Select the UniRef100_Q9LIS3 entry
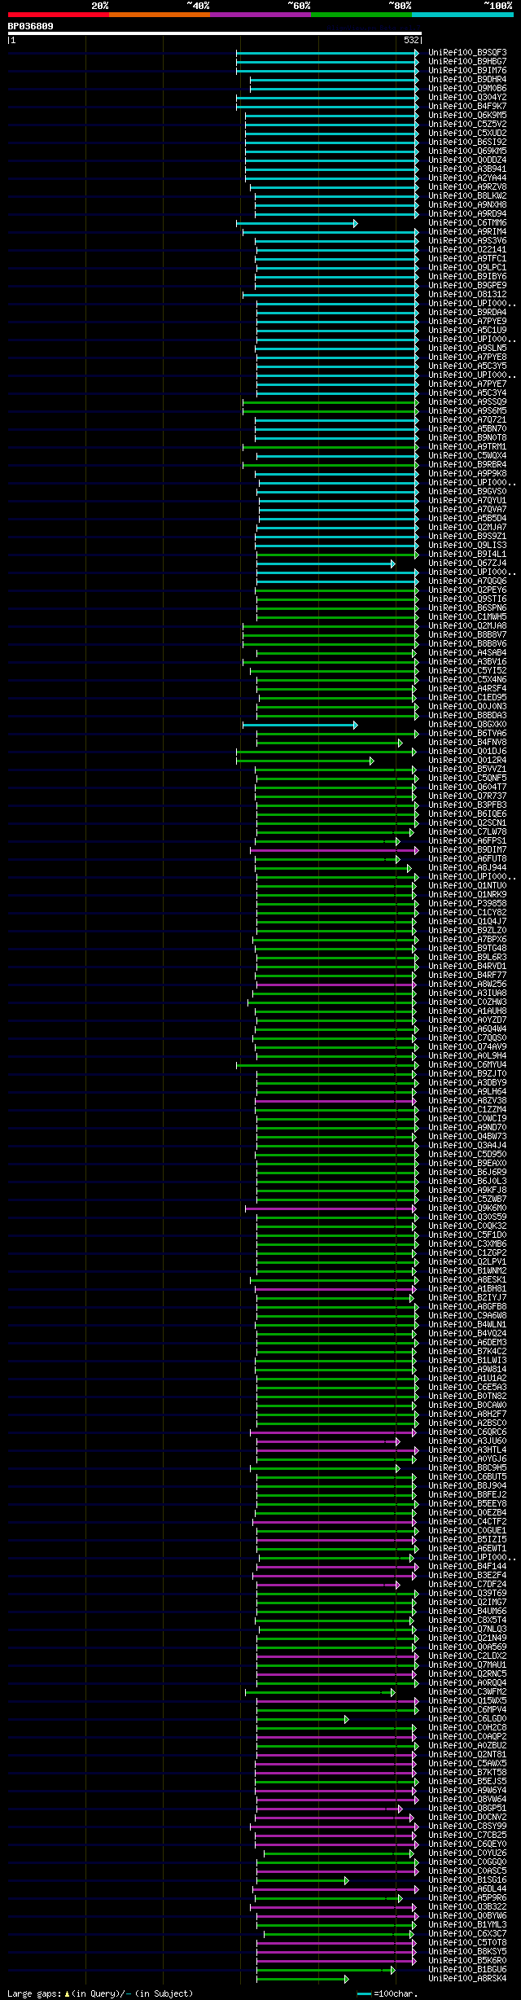The width and height of the screenshot is (521, 2000). click(x=467, y=546)
